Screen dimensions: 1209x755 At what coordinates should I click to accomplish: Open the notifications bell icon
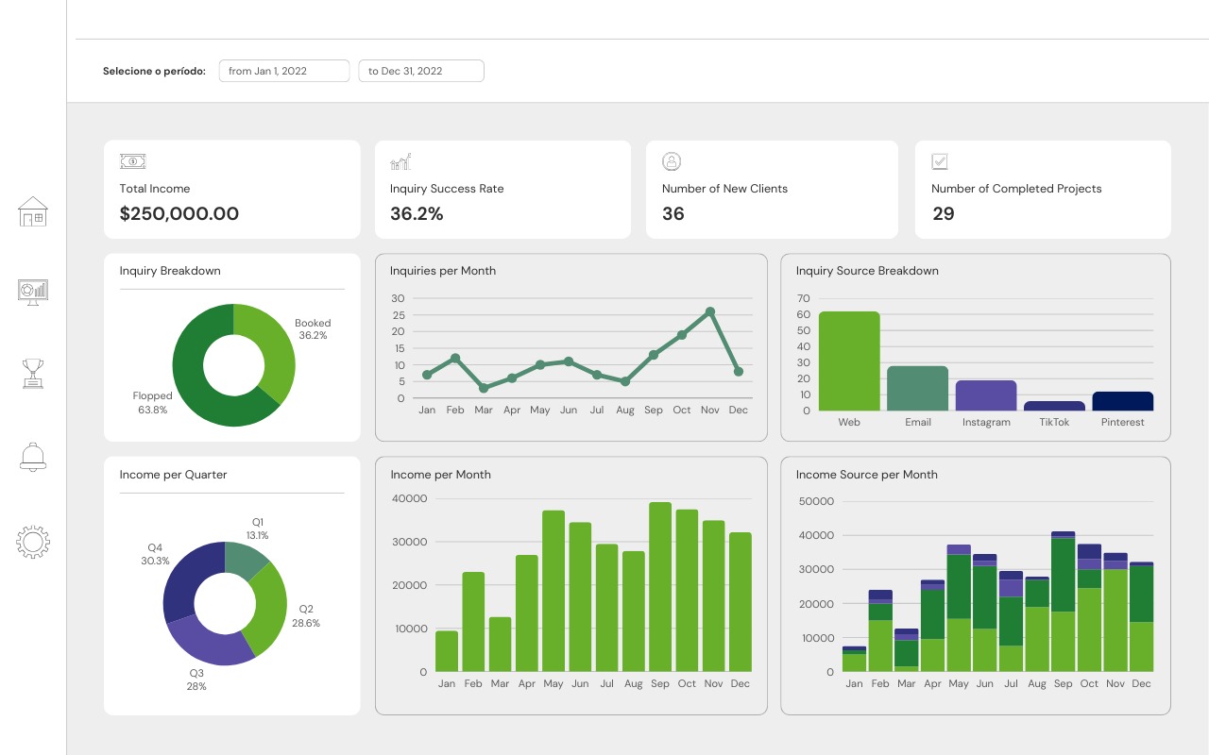point(33,457)
